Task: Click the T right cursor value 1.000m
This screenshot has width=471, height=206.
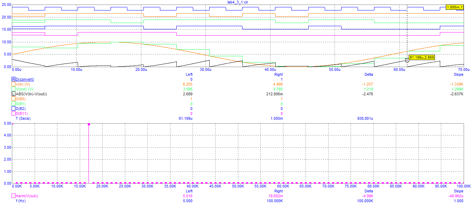Action: coord(276,118)
